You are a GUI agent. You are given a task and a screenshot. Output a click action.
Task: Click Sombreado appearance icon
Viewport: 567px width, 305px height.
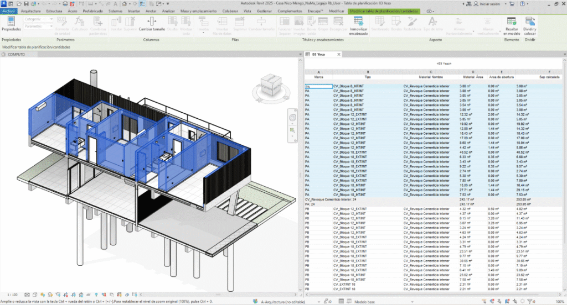point(379,23)
